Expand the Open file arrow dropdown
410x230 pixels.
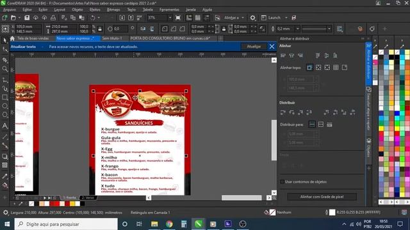(19, 18)
